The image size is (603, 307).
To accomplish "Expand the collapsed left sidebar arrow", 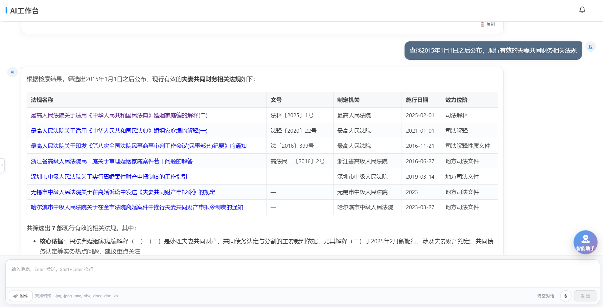I will tap(2, 165).
